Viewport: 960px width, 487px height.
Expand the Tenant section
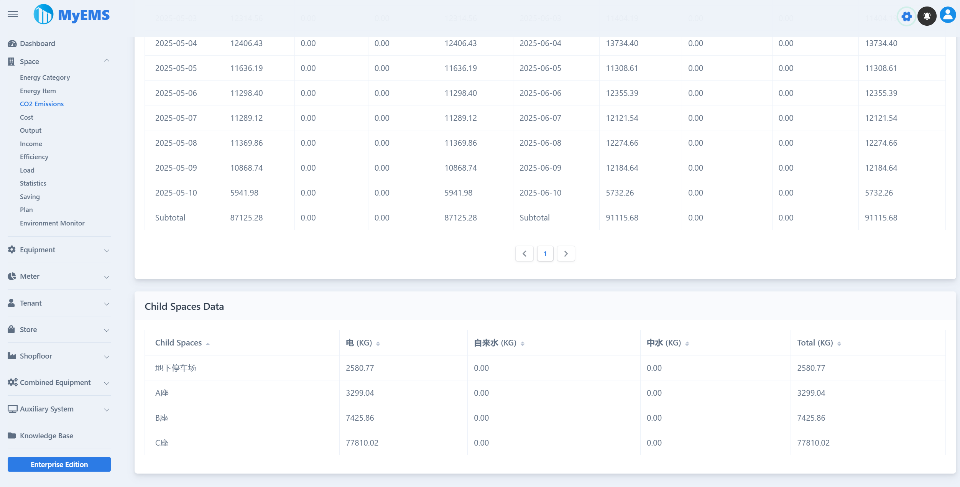coord(107,304)
